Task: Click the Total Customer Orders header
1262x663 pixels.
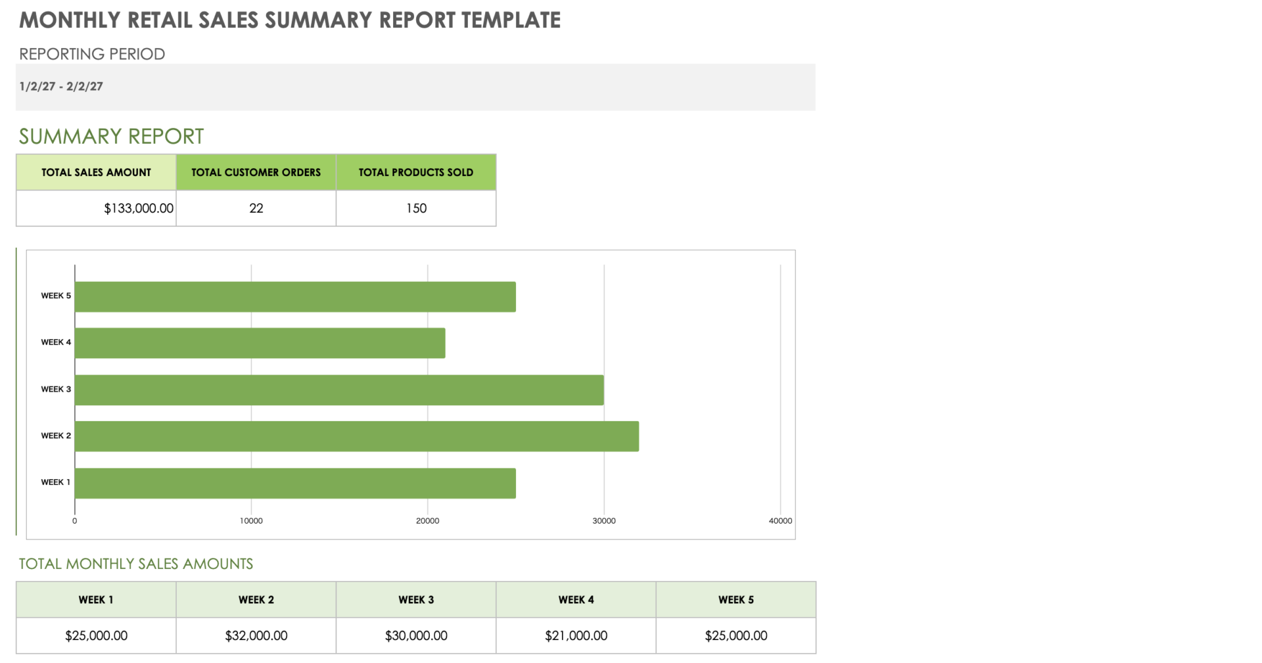Action: coord(256,171)
